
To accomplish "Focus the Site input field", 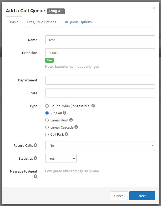I will tap(100, 93).
